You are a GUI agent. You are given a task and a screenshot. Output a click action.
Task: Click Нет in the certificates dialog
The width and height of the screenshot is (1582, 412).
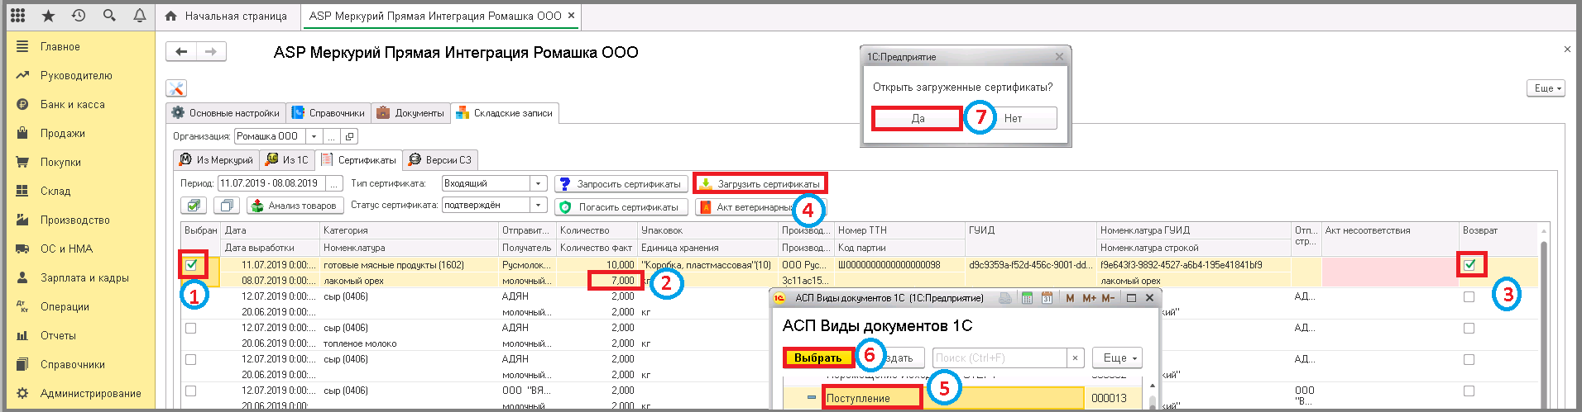pyautogui.click(x=1014, y=118)
